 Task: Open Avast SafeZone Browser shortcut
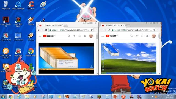[x=5, y=53]
